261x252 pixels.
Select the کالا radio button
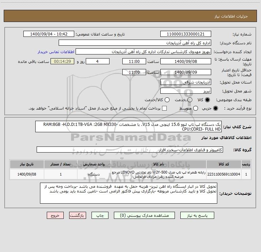pos(207,100)
